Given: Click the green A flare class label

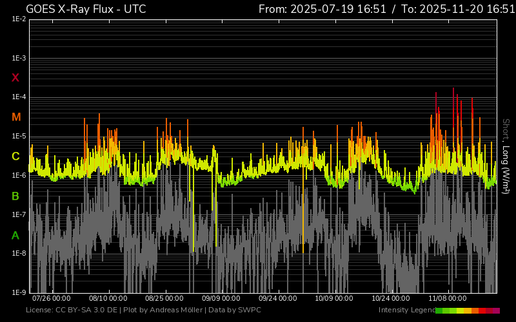Looking at the screenshot, I should 15,236.
